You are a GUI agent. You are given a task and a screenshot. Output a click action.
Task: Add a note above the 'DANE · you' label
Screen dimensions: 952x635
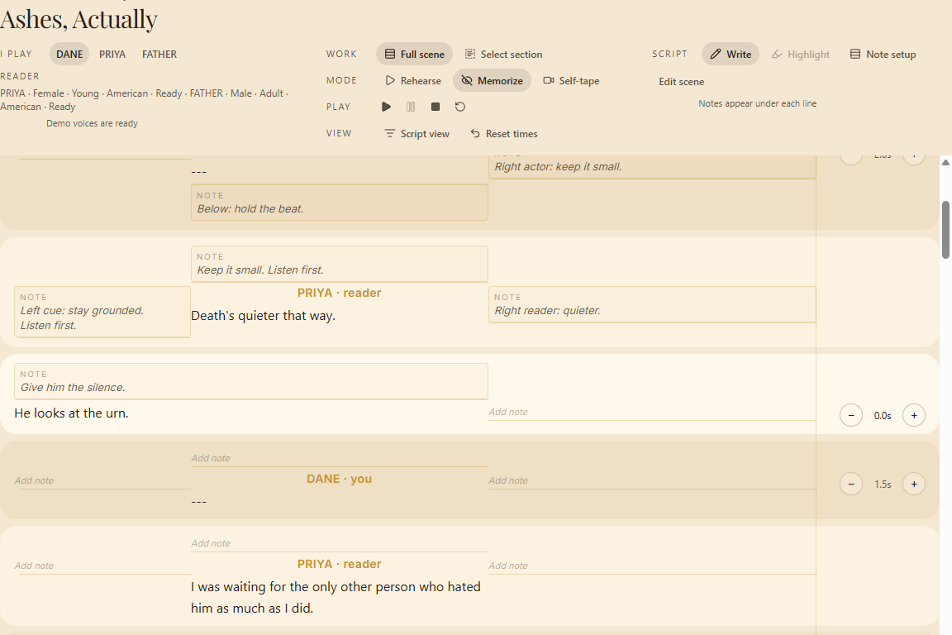point(340,459)
